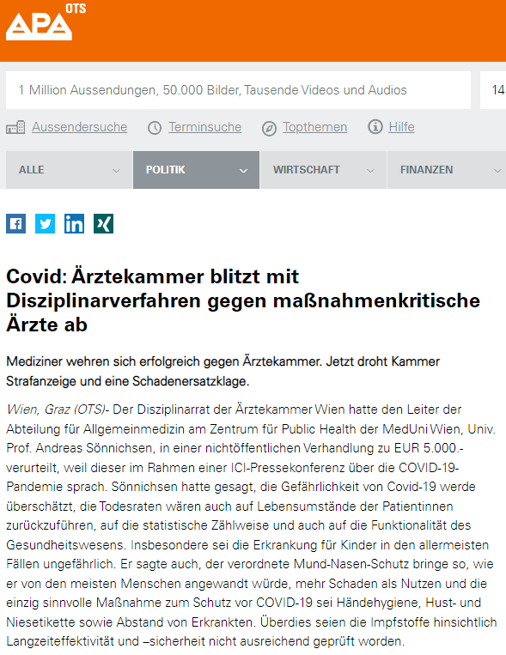Select the WIRTSCHAFT category tab
Screen dimensions: 506x655
(324, 170)
